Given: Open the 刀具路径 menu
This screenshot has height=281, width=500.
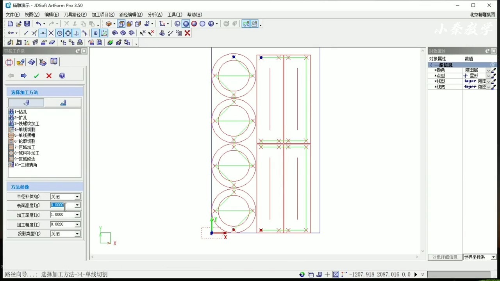Looking at the screenshot, I should (x=75, y=15).
